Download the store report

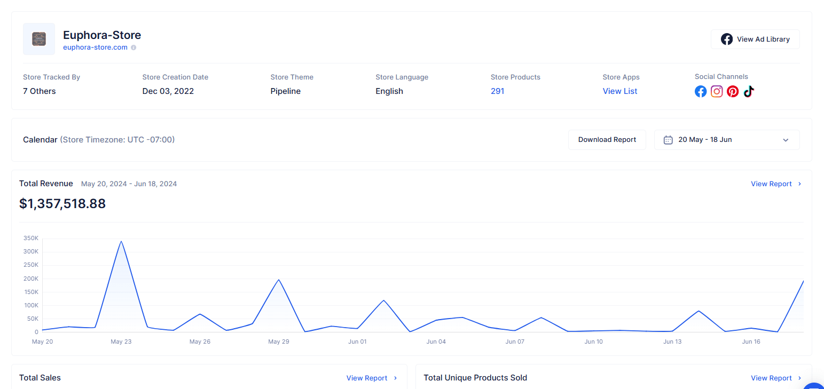pyautogui.click(x=607, y=140)
